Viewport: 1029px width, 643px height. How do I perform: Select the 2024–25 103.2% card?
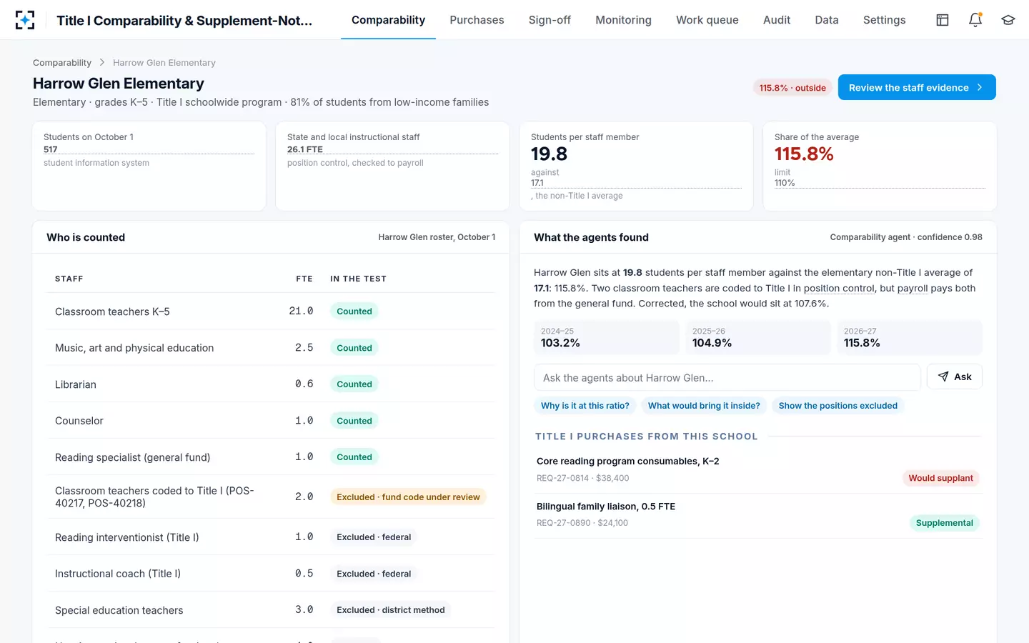point(607,337)
